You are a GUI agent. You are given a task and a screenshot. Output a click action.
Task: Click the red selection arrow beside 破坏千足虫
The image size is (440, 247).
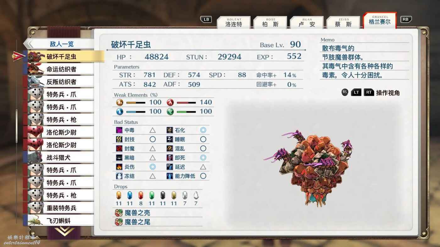[19, 56]
